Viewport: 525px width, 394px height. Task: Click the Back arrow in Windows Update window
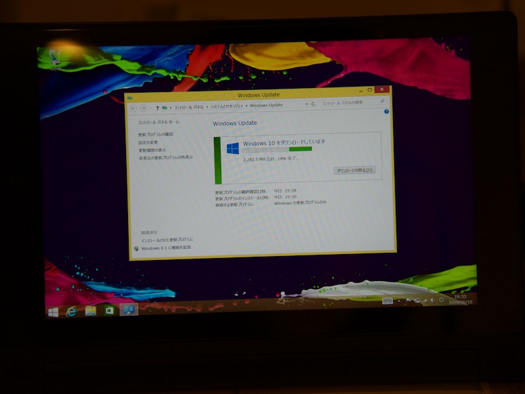click(x=134, y=106)
